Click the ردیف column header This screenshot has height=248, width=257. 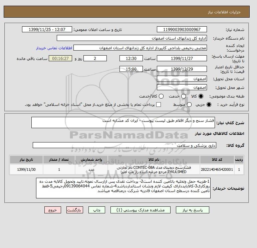point(239,159)
